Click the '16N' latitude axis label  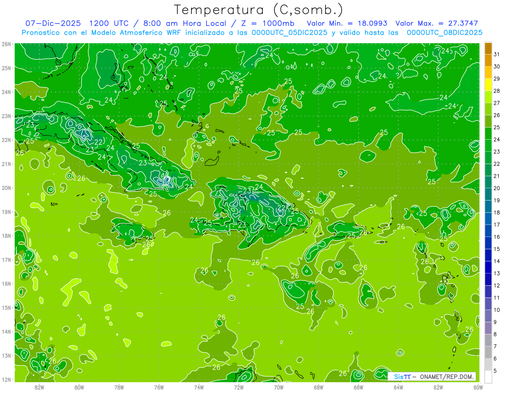point(6,284)
